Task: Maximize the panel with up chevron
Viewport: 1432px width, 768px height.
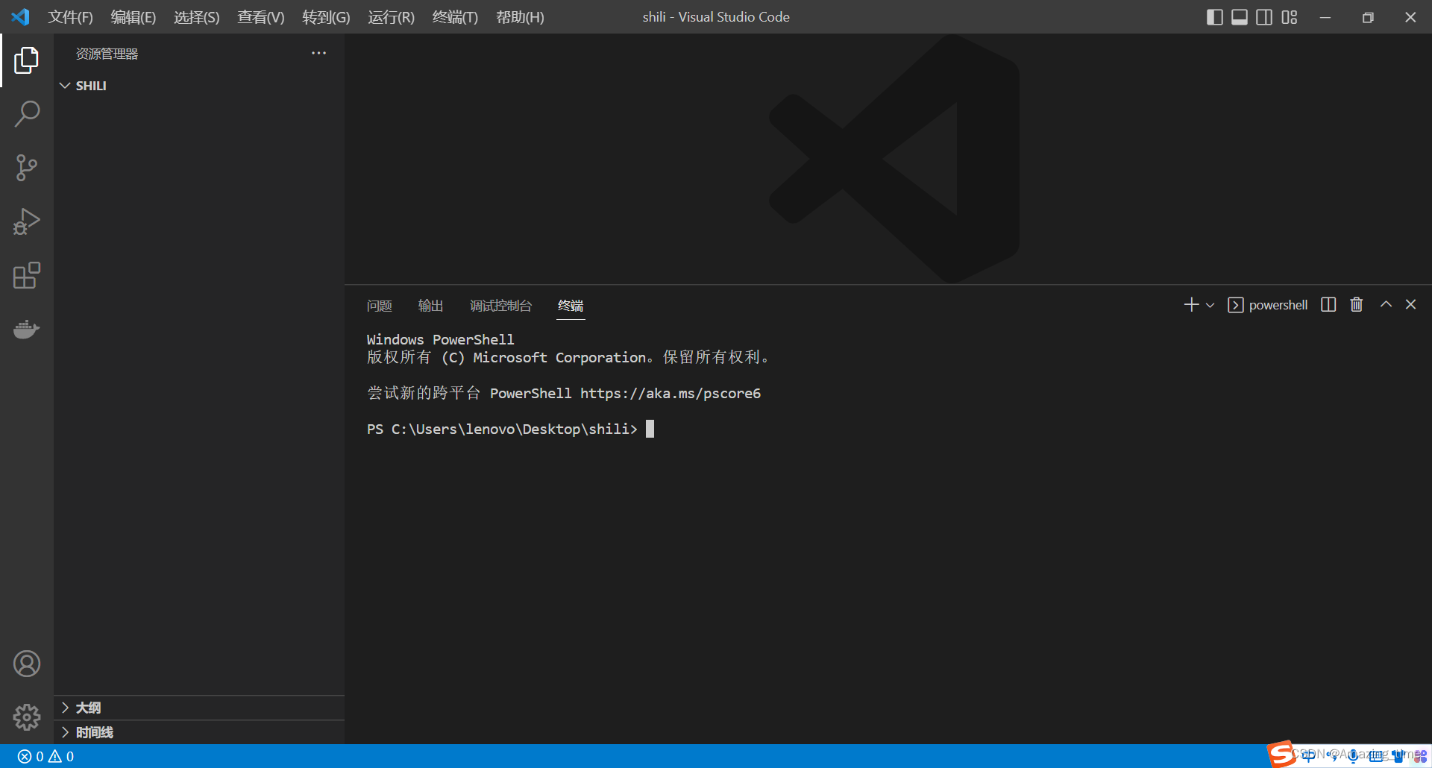Action: (x=1386, y=304)
